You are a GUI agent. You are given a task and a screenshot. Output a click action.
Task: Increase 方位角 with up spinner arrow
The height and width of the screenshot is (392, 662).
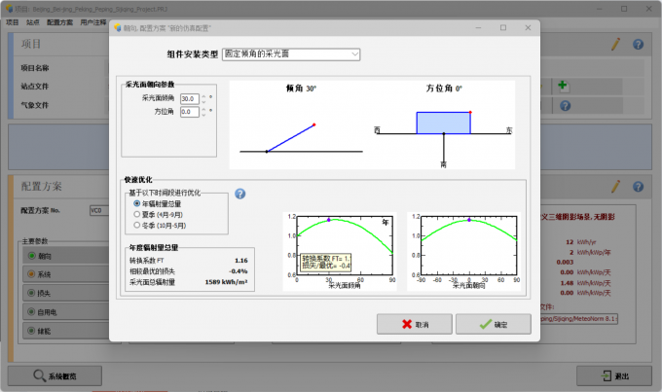[x=203, y=109]
